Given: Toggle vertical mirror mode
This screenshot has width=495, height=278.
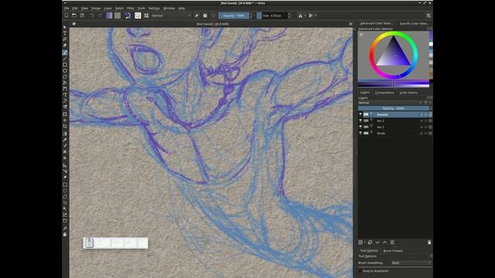Looking at the screenshot, I should click(311, 15).
